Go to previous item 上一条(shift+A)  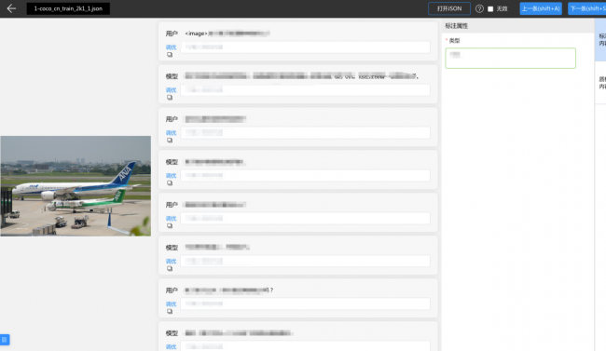pyautogui.click(x=541, y=8)
